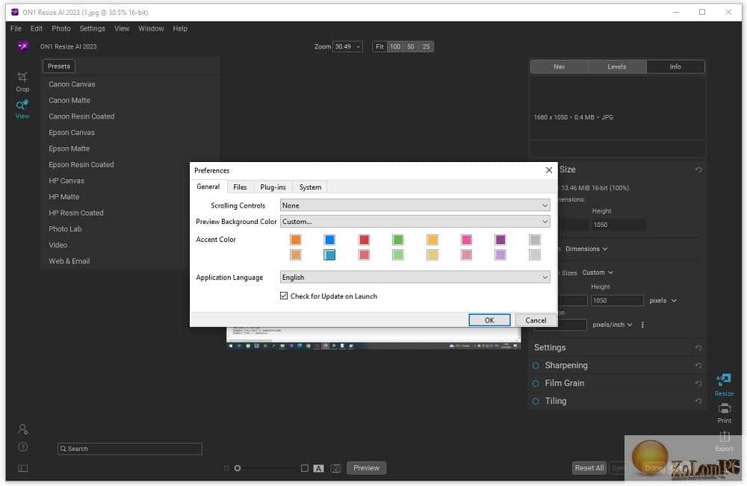Click the Reset All button
The image size is (747, 486).
coord(589,468)
